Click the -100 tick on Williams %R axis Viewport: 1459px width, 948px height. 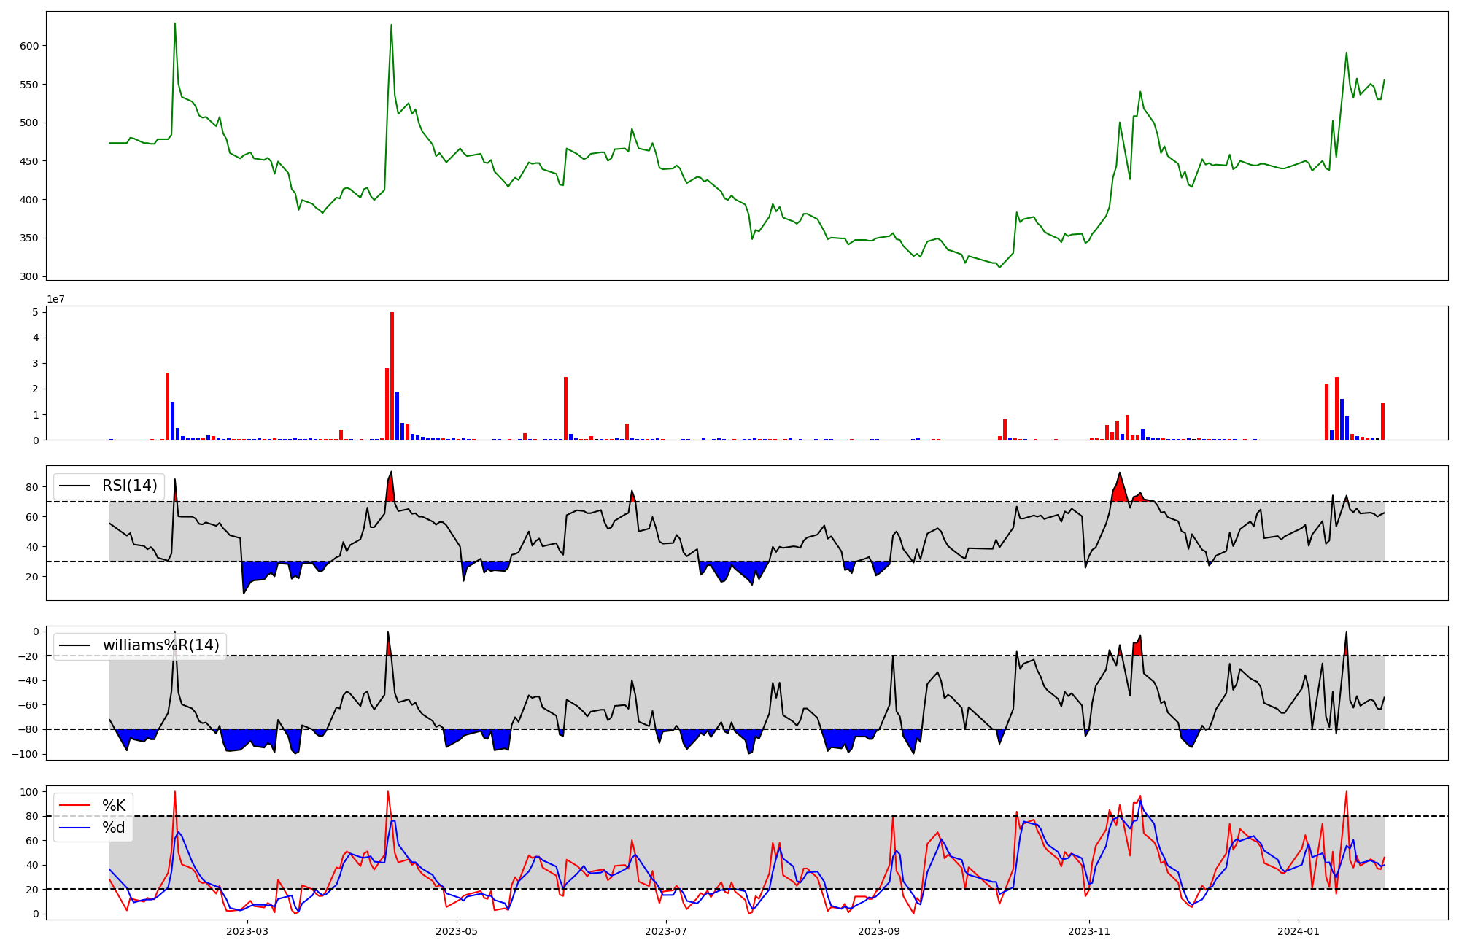[26, 754]
